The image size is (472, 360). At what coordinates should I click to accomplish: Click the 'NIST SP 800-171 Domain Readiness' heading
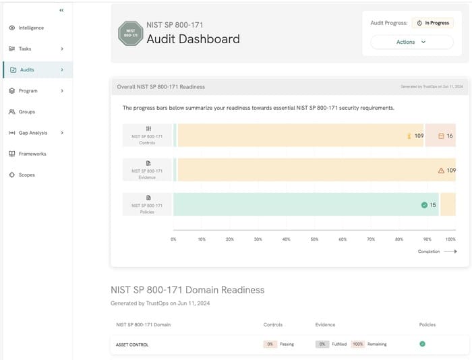click(x=187, y=290)
